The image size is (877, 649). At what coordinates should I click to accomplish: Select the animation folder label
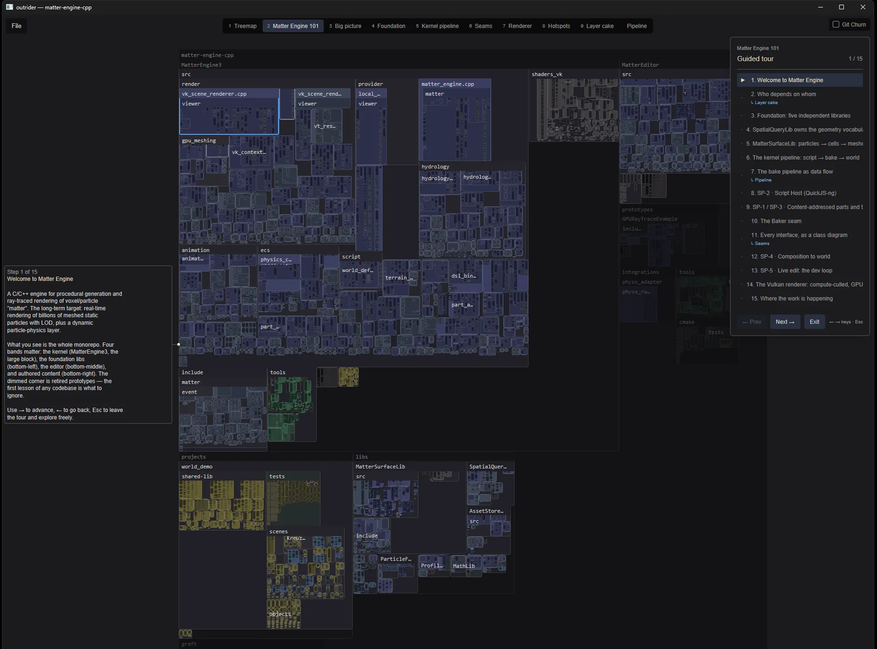pos(195,250)
